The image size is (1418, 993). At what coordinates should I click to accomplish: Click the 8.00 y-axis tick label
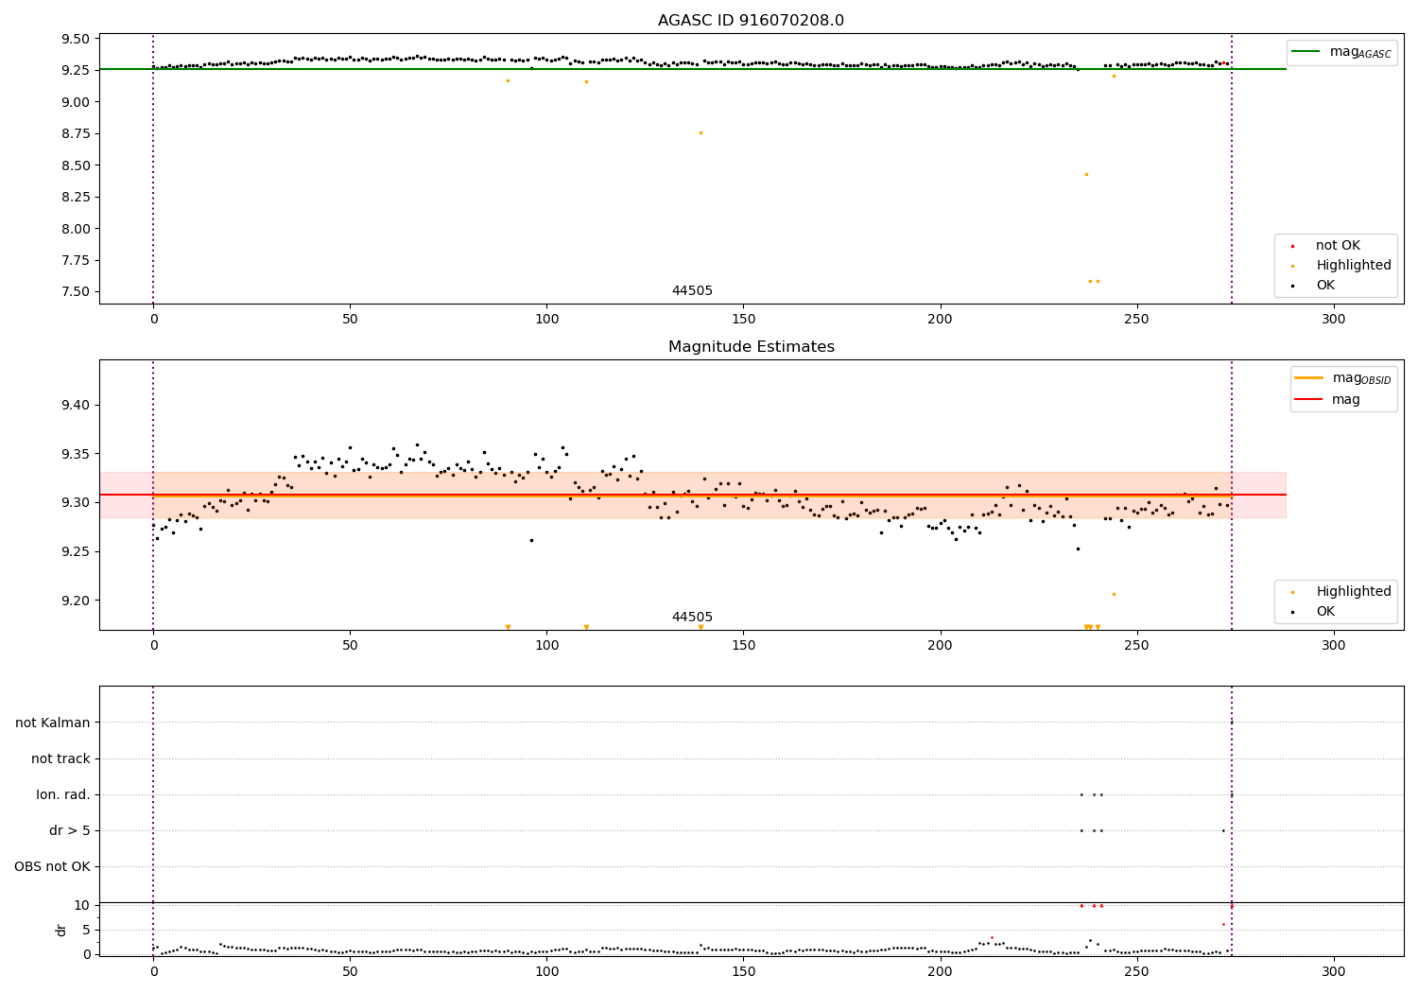pos(77,229)
